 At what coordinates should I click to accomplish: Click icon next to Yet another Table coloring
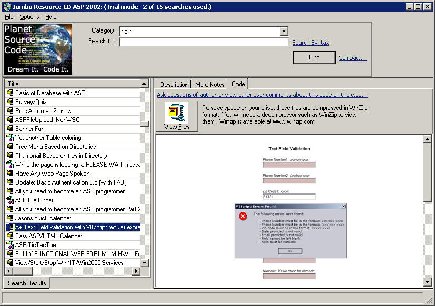(x=9, y=138)
